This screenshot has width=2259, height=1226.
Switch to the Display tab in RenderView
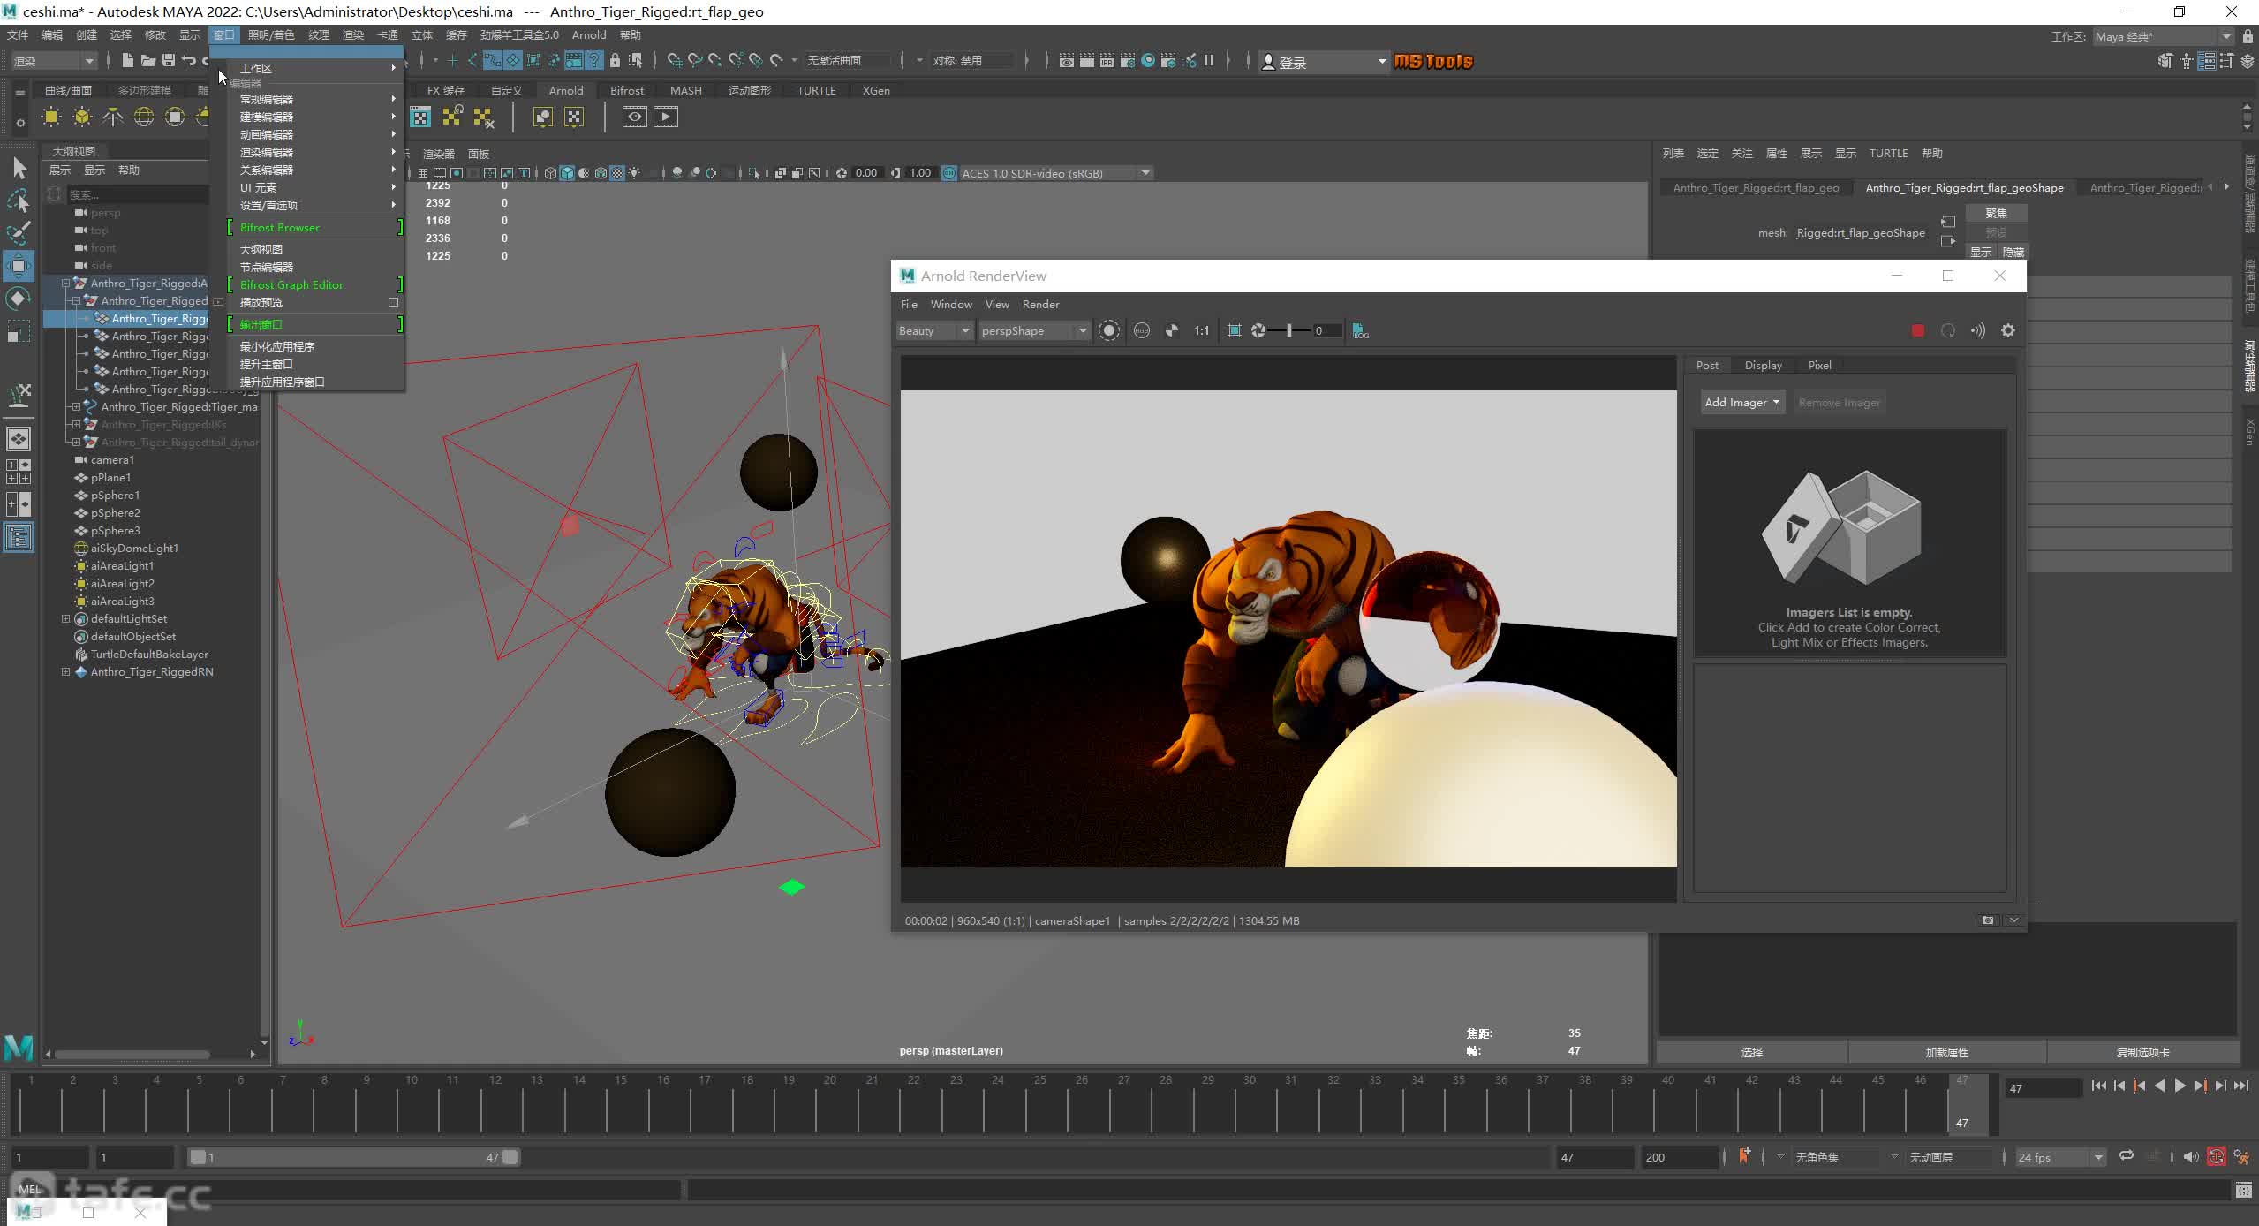point(1763,365)
